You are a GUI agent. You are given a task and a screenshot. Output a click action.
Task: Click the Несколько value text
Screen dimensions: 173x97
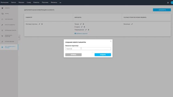click(x=127, y=24)
